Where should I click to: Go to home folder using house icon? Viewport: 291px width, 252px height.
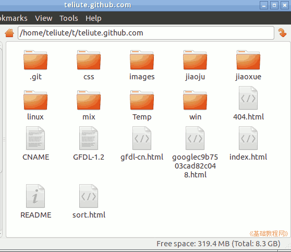click(9, 33)
